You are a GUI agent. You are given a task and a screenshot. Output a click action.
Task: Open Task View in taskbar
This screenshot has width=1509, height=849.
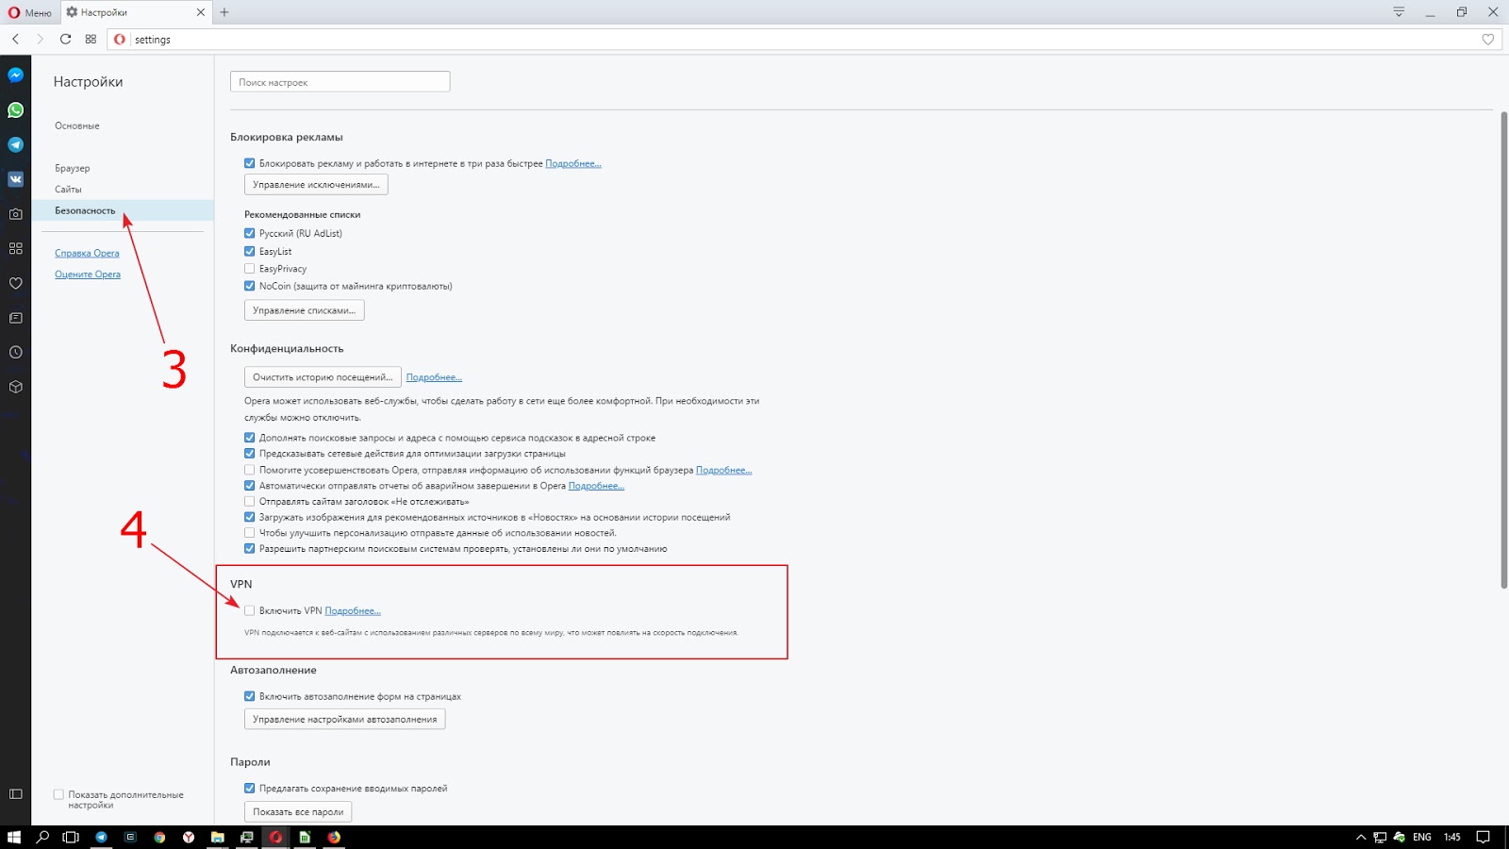[71, 837]
